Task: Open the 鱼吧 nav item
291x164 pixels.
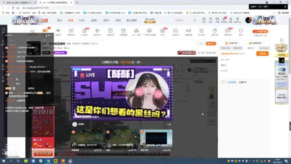Action: click(x=118, y=20)
